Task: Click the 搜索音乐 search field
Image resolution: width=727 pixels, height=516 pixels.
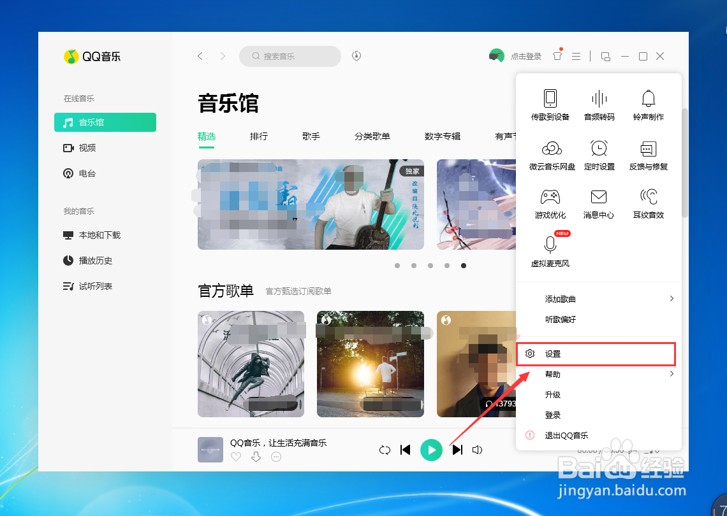Action: click(x=290, y=56)
